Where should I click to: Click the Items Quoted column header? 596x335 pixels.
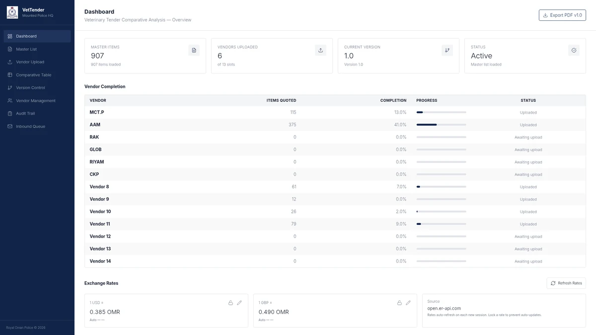pyautogui.click(x=281, y=100)
